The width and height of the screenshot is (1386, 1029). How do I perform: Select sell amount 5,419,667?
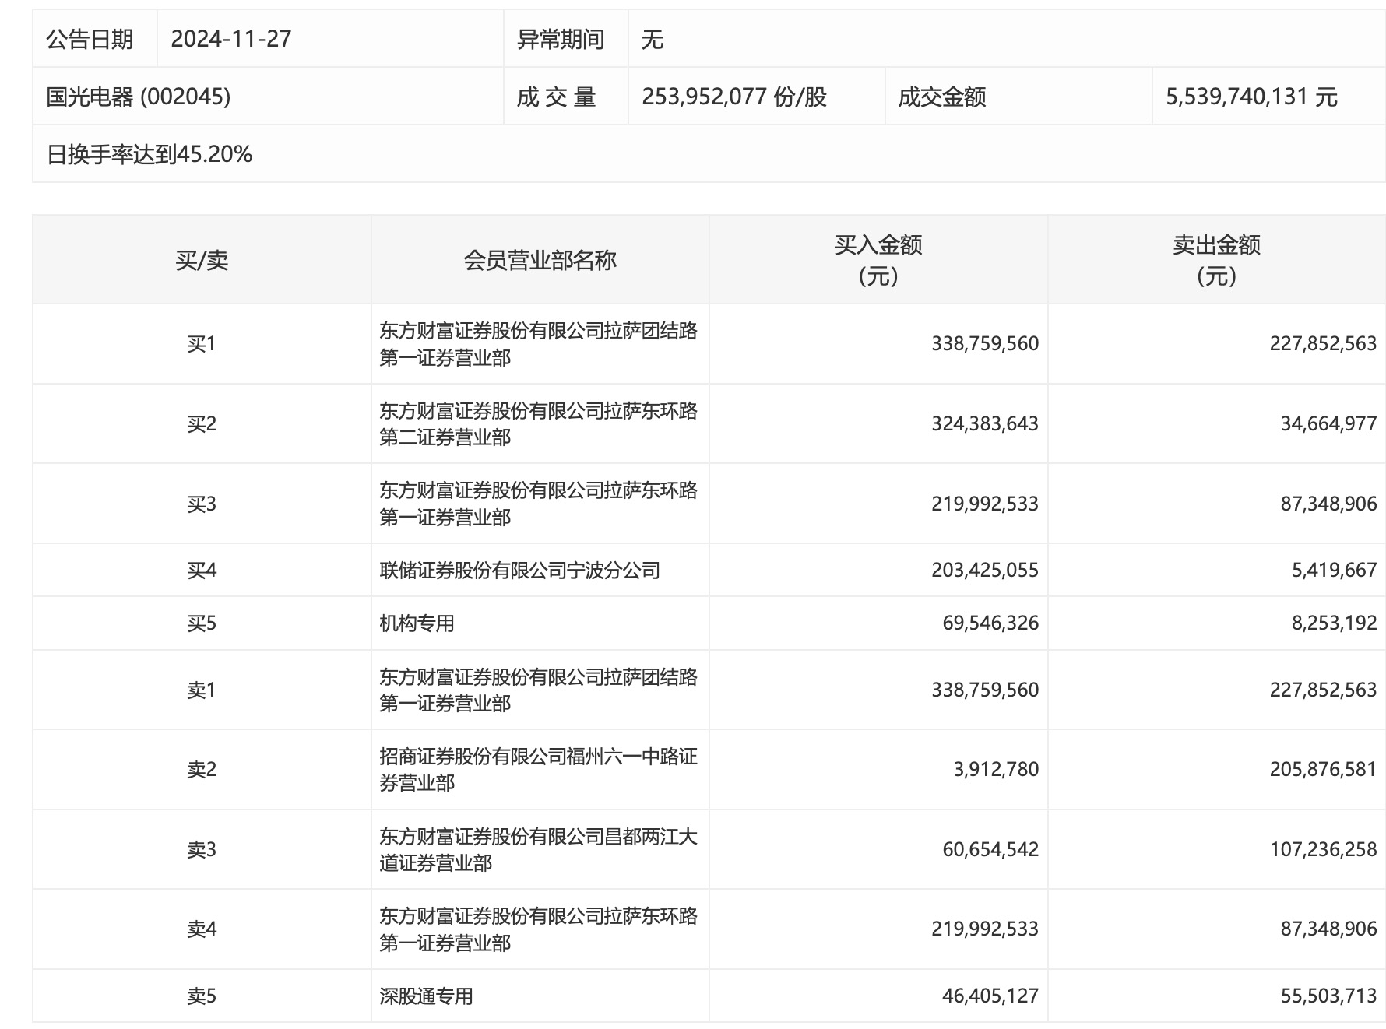(x=1334, y=570)
